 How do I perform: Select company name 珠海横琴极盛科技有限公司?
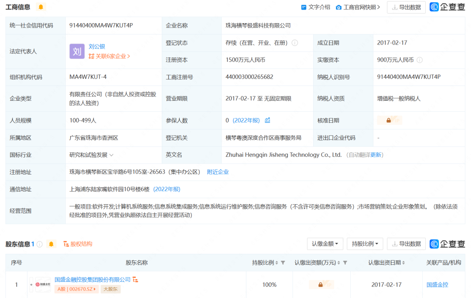258,26
